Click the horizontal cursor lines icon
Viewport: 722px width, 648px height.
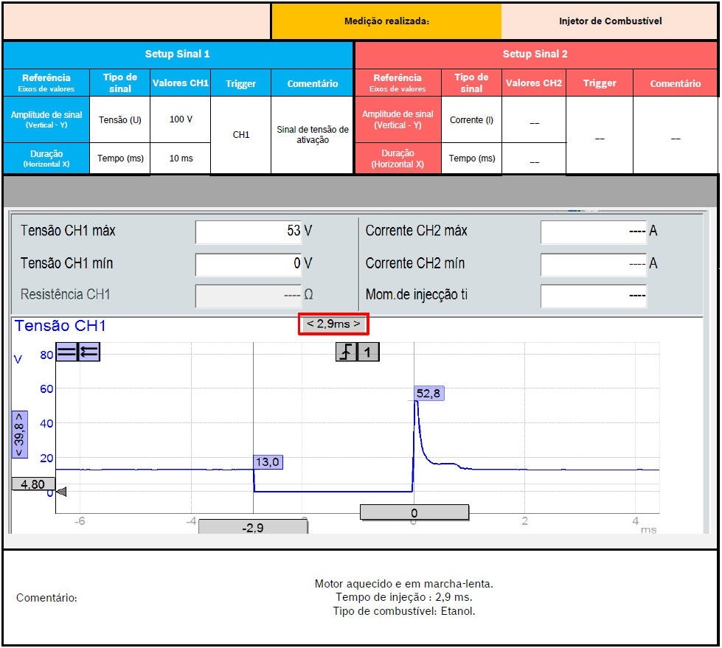click(66, 352)
